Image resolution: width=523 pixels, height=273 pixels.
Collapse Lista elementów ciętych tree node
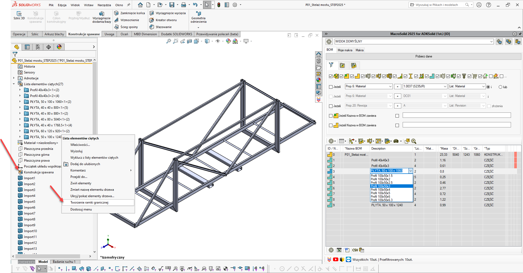[14, 84]
